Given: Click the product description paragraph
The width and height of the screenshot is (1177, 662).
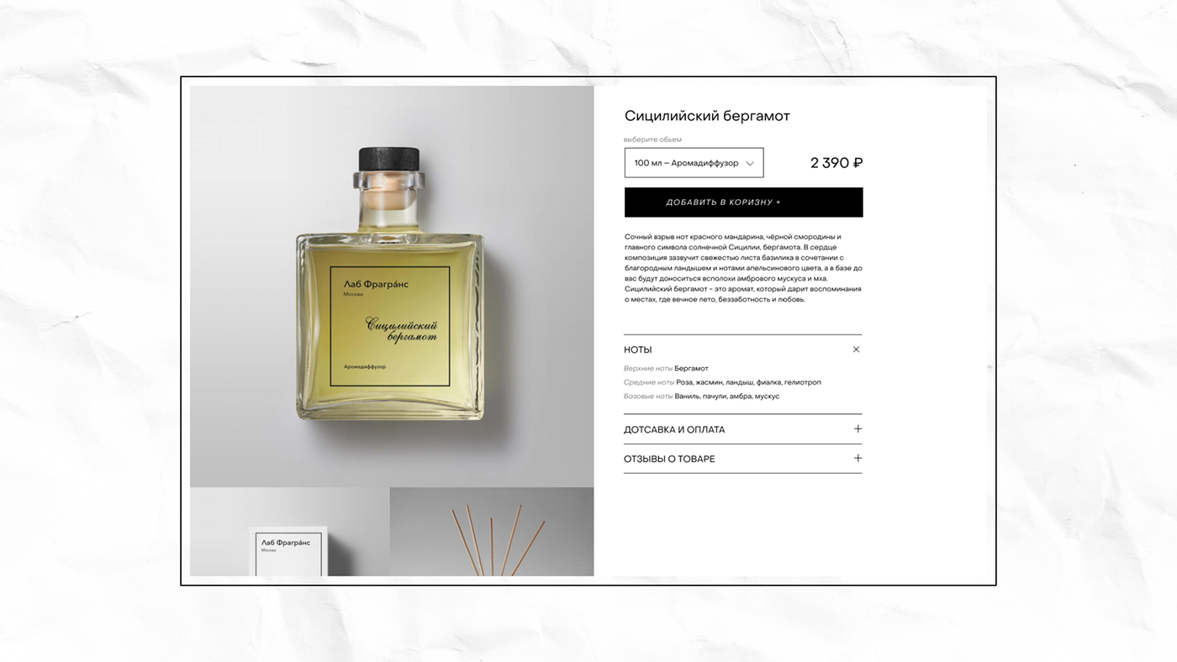Looking at the screenshot, I should [x=743, y=268].
